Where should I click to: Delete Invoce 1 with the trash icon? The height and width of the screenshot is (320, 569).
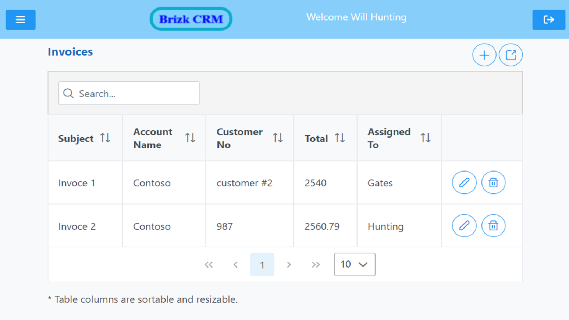[x=493, y=182]
